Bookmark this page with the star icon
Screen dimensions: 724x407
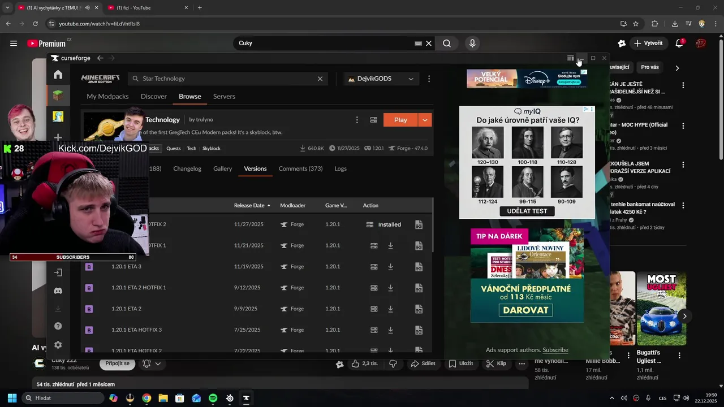point(636,24)
